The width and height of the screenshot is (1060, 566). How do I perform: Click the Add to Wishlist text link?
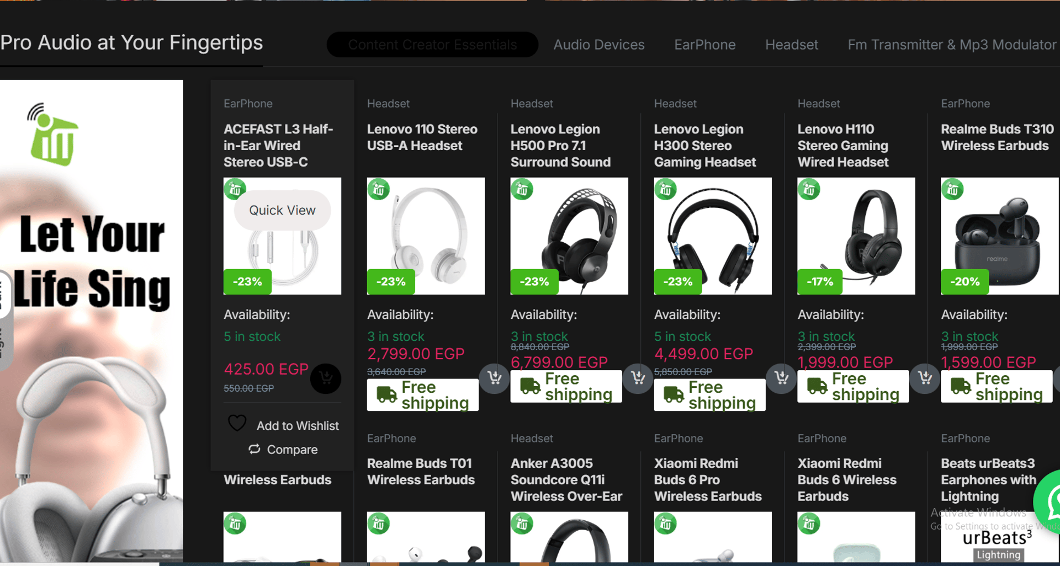click(x=298, y=426)
